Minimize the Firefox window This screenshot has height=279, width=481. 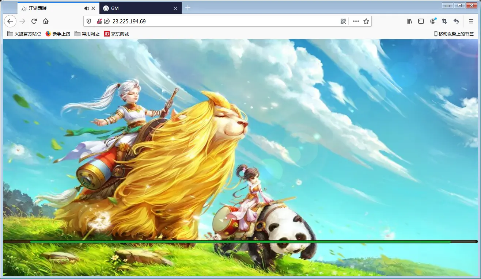pos(447,5)
